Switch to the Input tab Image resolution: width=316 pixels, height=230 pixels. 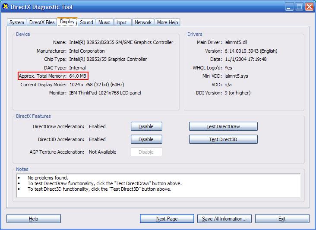122,22
